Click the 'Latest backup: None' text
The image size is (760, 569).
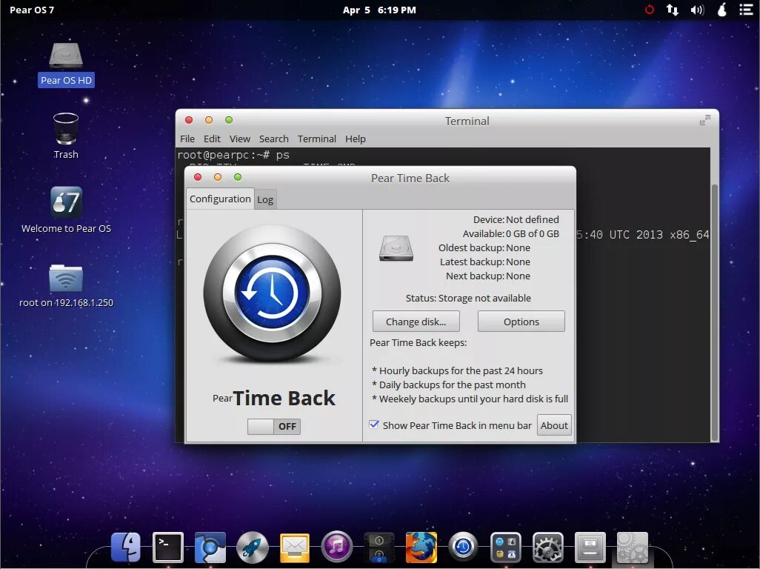[485, 262]
